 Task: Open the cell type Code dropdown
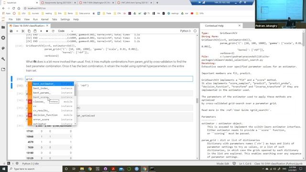coord(66,31)
